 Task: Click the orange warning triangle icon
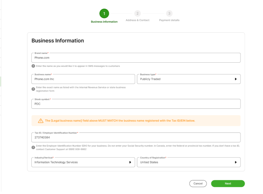[40, 121]
